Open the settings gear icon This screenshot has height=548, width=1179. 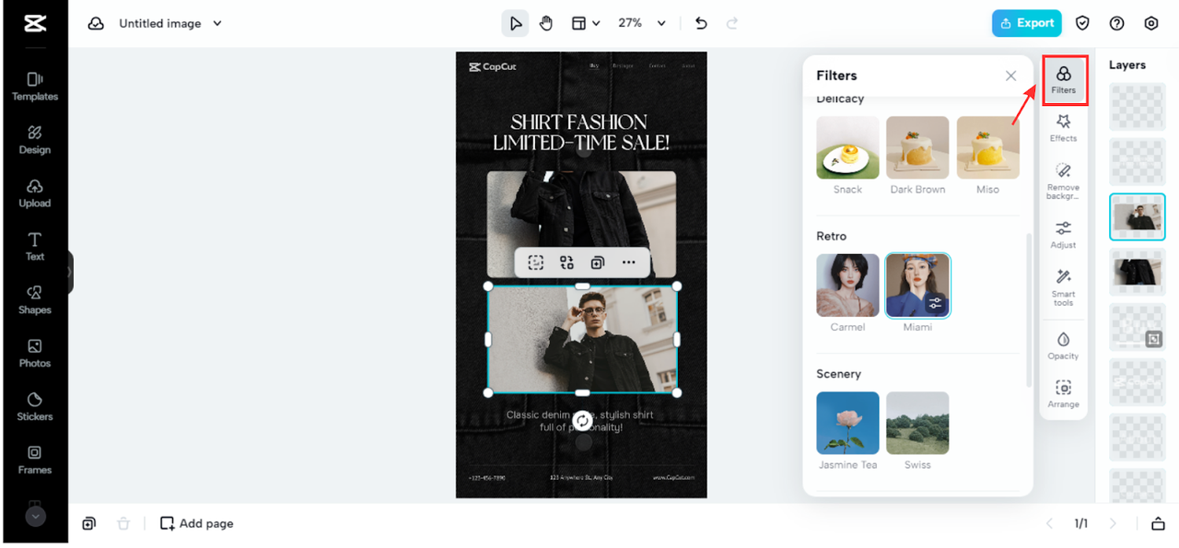(1151, 24)
